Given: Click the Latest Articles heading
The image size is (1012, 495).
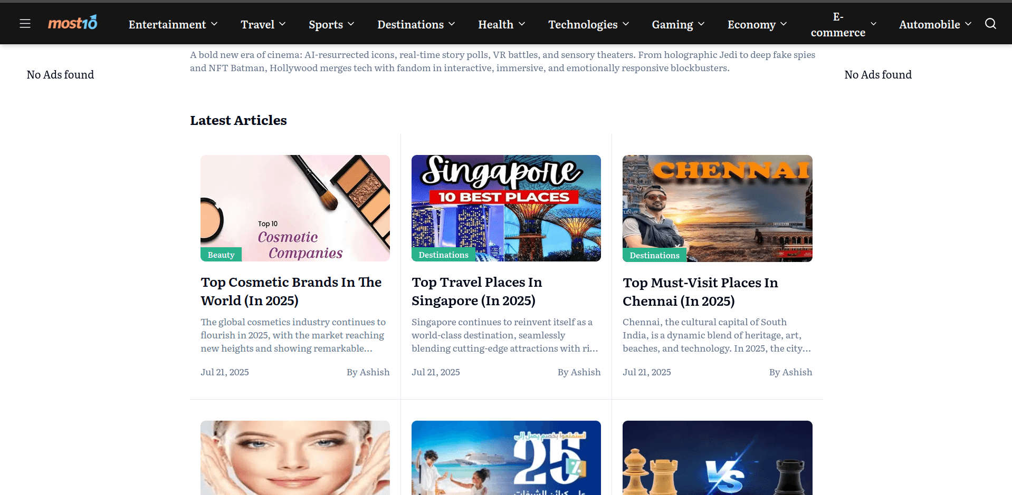Looking at the screenshot, I should (x=238, y=120).
